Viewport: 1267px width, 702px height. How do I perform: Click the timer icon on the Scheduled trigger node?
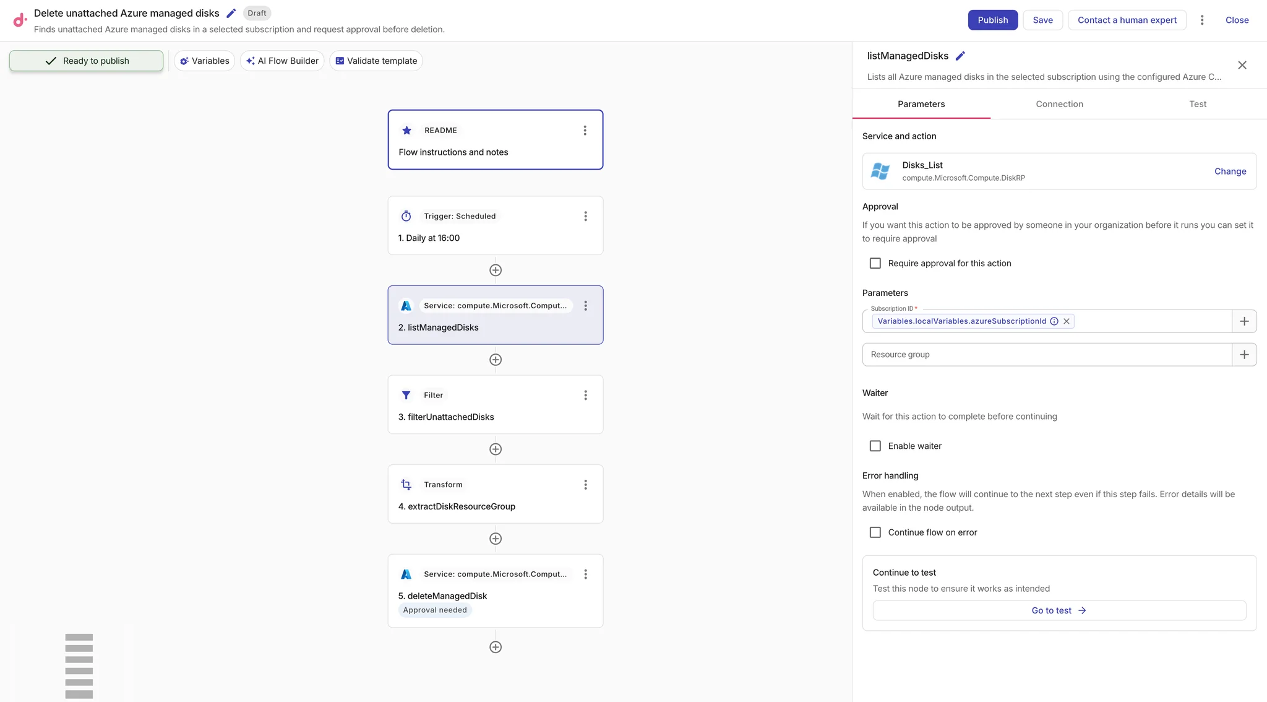[406, 216]
